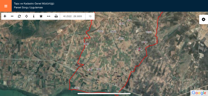Refresh the map with the reload icon
The width and height of the screenshot is (208, 96).
click(19, 16)
